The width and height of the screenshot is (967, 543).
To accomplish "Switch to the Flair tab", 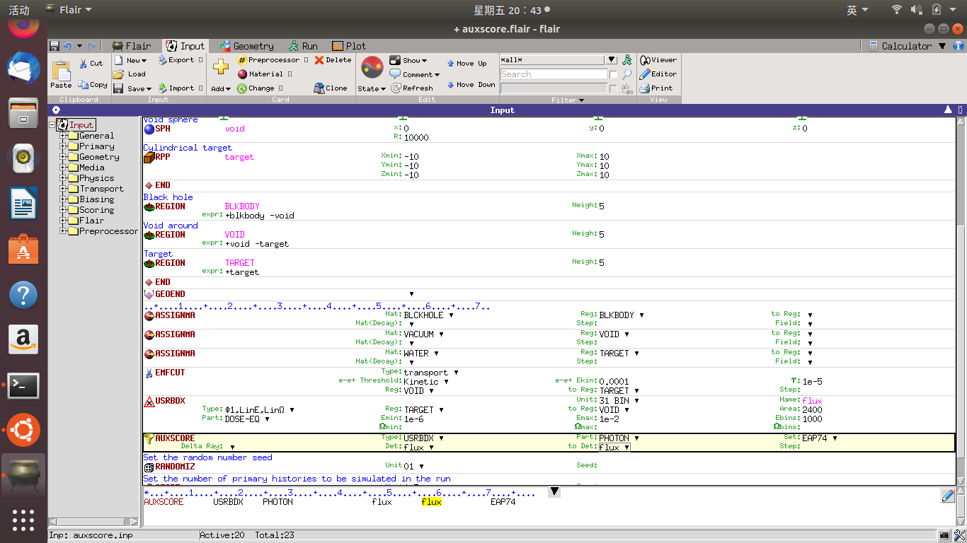I will point(132,46).
